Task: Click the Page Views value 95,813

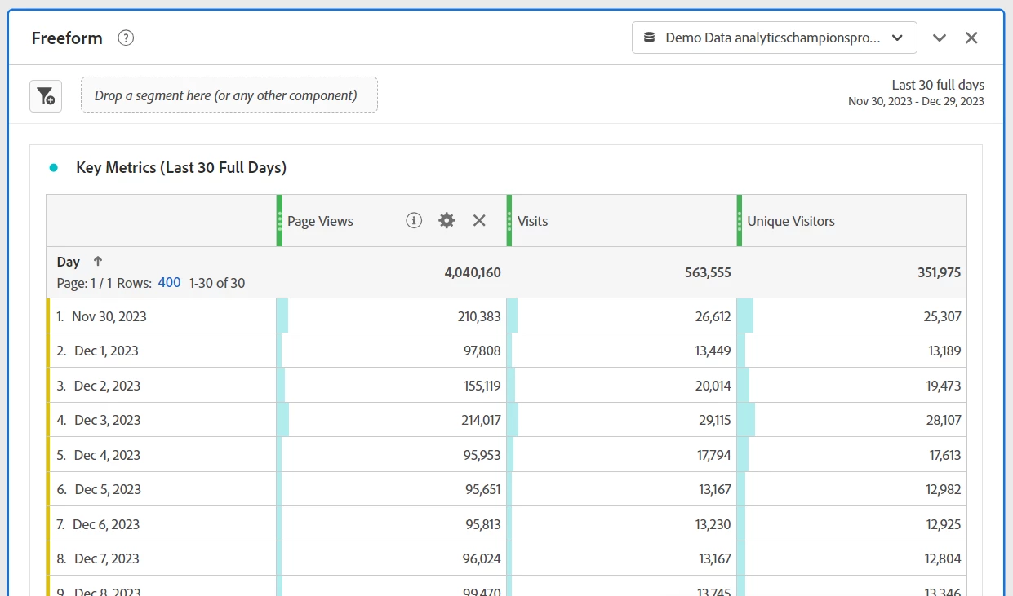Action: 483,524
